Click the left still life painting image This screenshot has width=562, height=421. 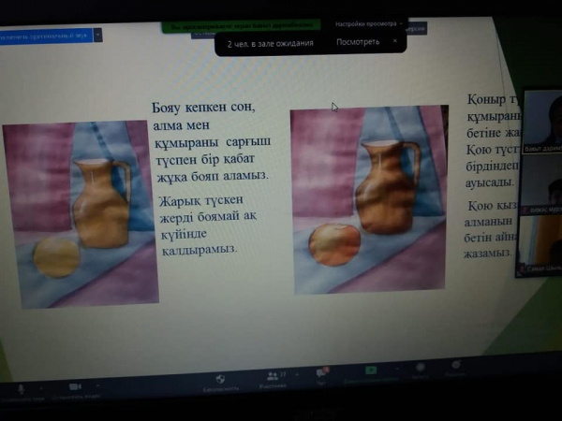(x=81, y=213)
